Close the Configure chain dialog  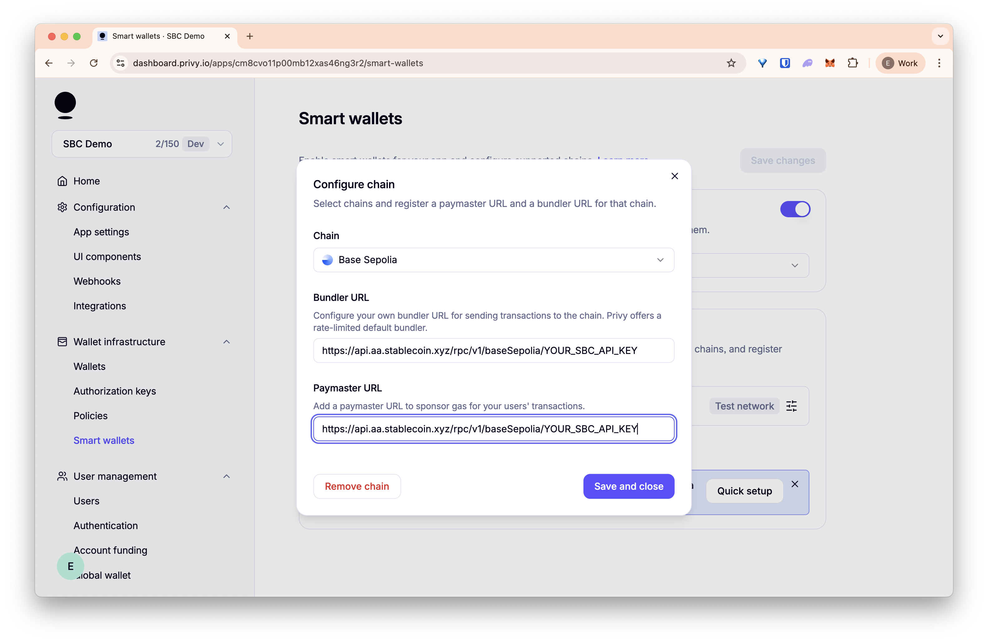(674, 176)
